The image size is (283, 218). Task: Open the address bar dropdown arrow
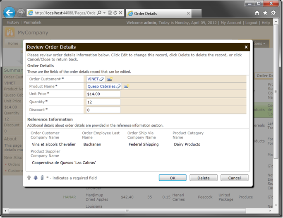pos(104,13)
